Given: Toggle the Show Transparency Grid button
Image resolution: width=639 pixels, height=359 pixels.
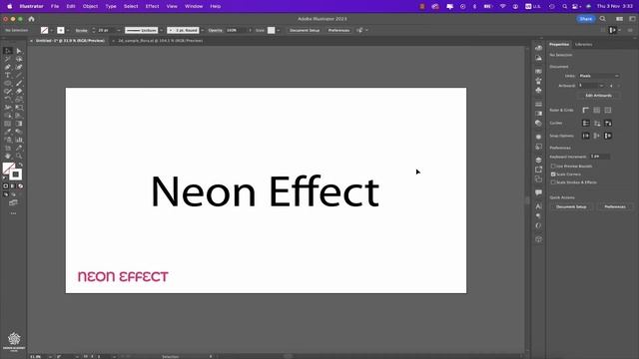Looking at the screenshot, I should [608, 111].
